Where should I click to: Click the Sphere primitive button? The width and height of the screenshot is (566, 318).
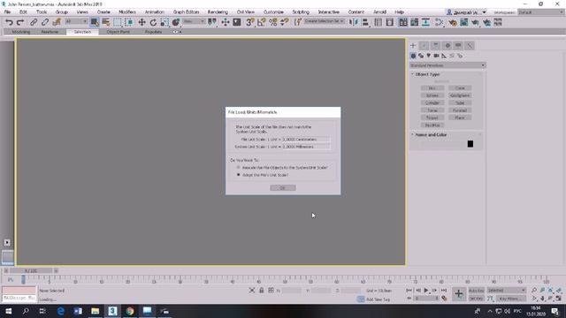432,95
